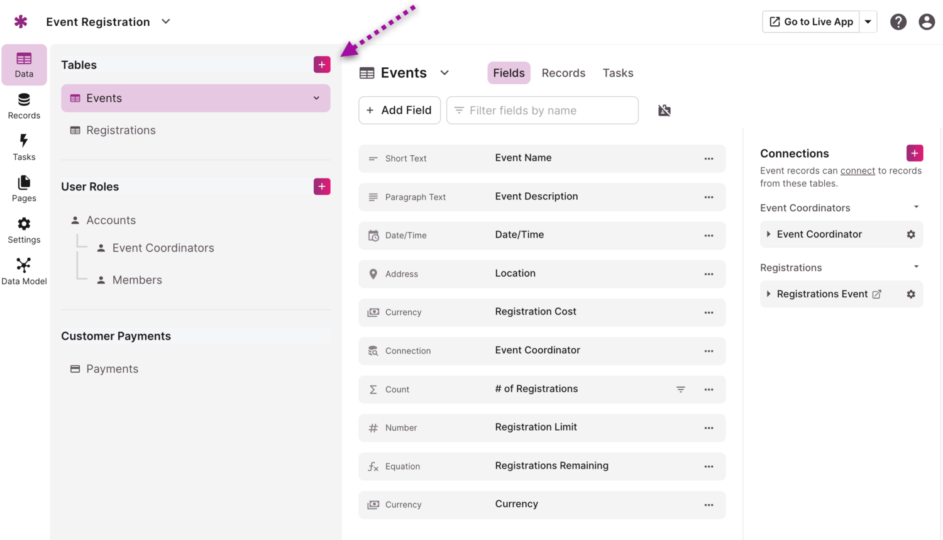Open Settings from the sidebar
Viewport: 943px width, 540px height.
pos(24,230)
